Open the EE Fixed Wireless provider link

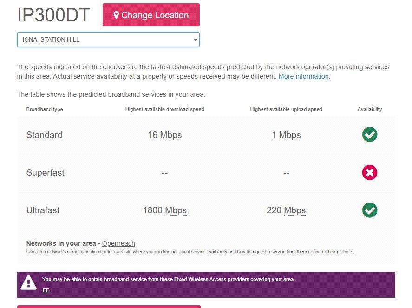[x=46, y=290]
